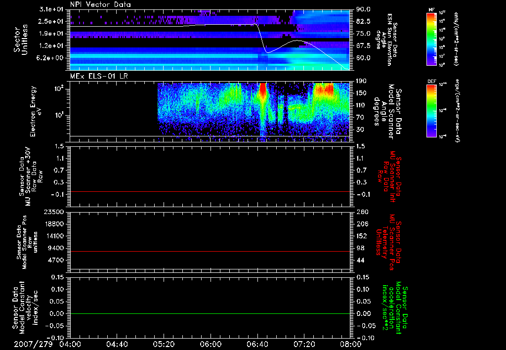Click the "07:20" time axis label
The height and width of the screenshot is (350, 506).
click(304, 344)
